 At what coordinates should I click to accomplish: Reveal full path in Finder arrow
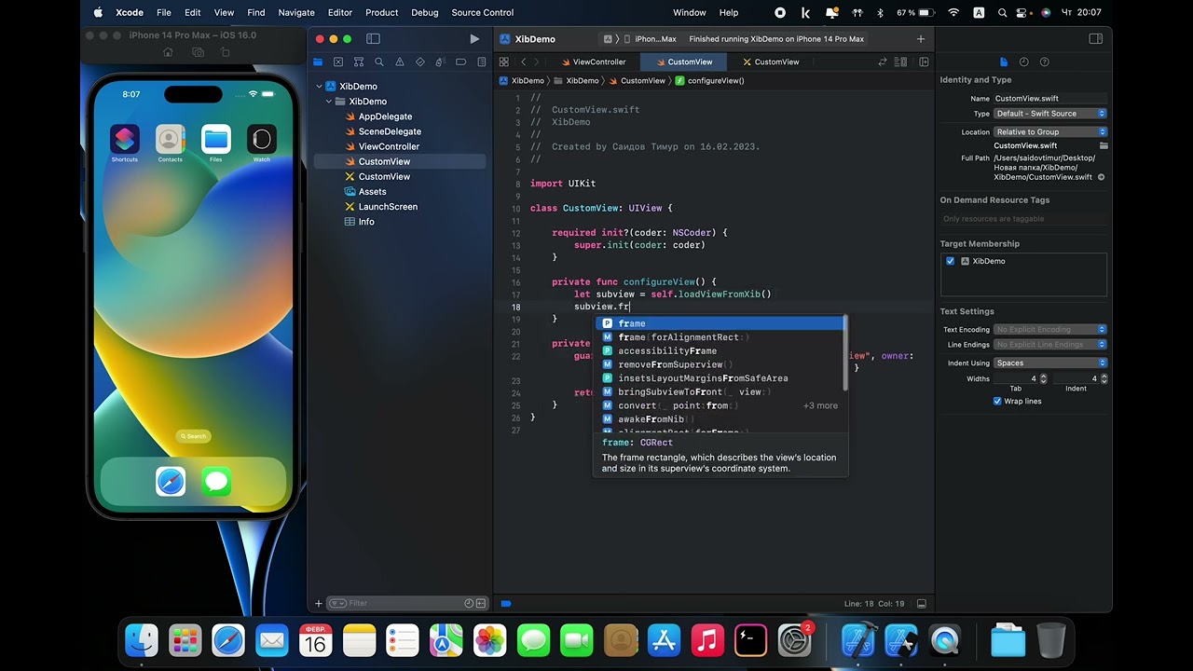click(1101, 177)
